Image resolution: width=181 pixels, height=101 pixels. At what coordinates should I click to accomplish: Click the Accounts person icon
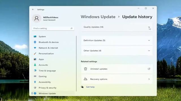pos(35,65)
